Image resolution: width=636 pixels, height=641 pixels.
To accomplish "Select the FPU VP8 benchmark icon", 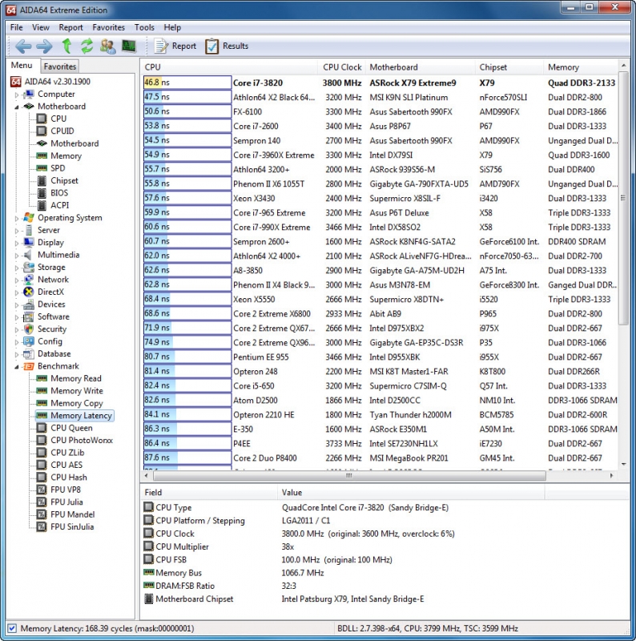I will [42, 490].
